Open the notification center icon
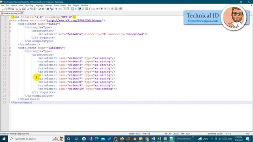 tap(248, 138)
